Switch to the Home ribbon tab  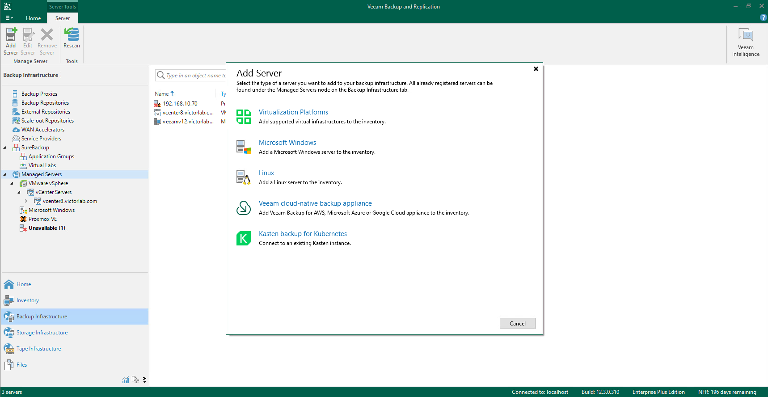(33, 18)
